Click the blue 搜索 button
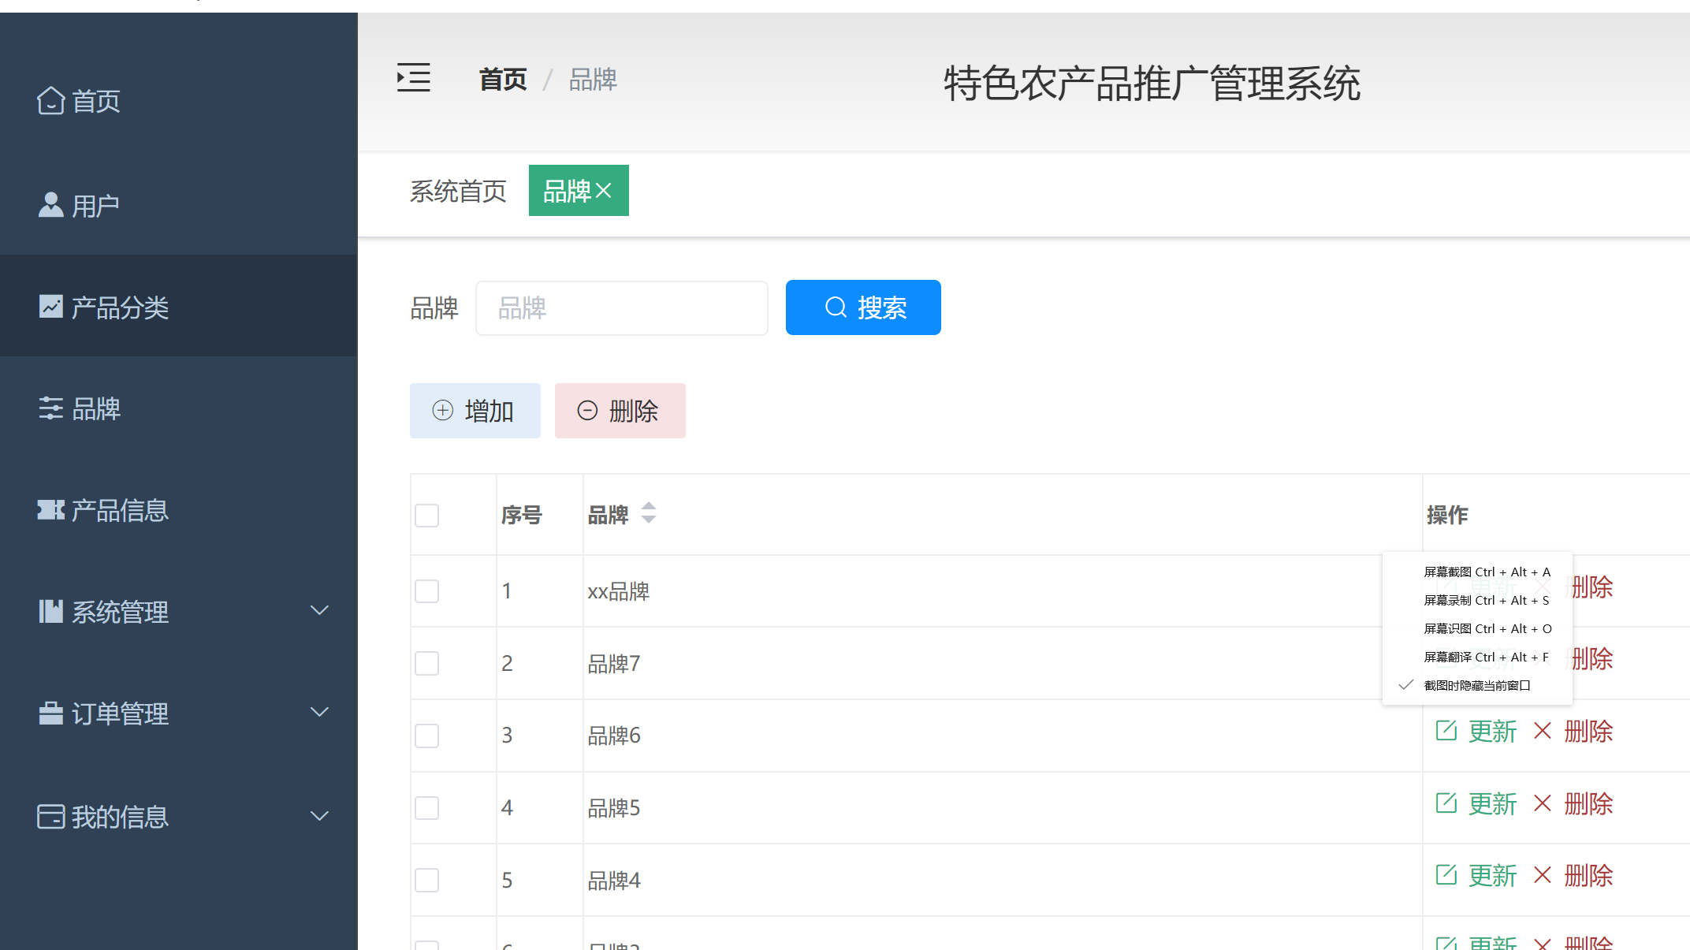The width and height of the screenshot is (1690, 950). click(x=863, y=307)
